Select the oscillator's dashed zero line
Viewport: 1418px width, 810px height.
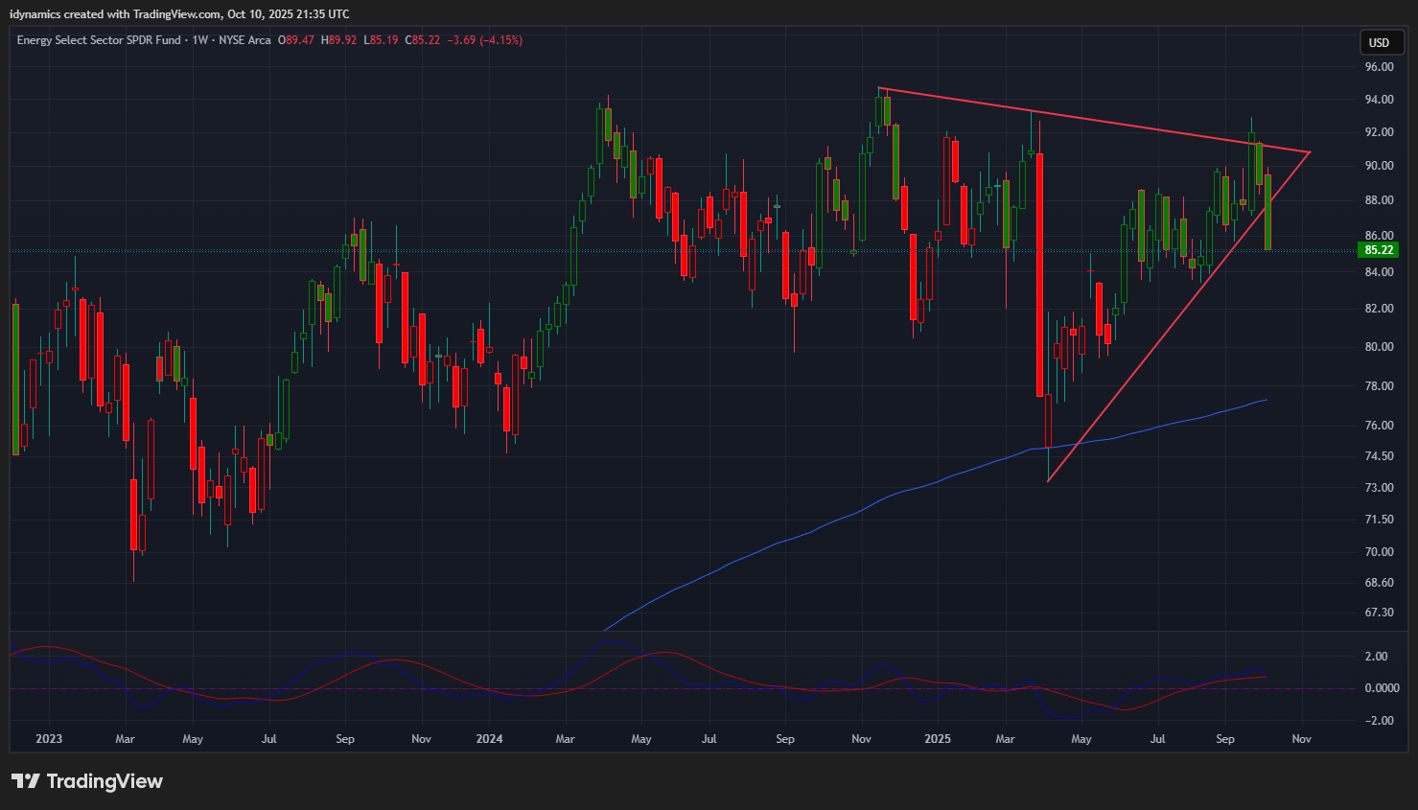click(671, 688)
